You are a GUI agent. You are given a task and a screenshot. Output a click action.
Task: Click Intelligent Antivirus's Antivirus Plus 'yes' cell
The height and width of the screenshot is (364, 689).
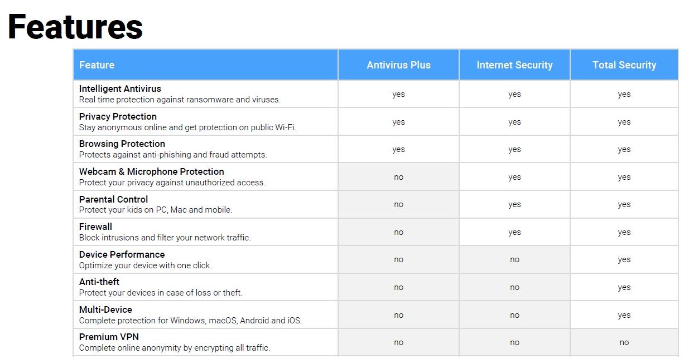(x=398, y=94)
